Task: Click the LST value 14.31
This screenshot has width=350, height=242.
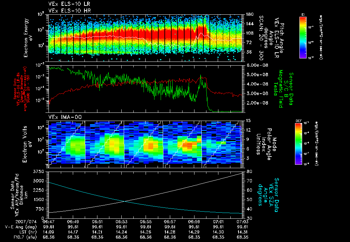Action: [242, 232]
